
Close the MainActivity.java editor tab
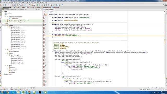[x=54, y=9]
